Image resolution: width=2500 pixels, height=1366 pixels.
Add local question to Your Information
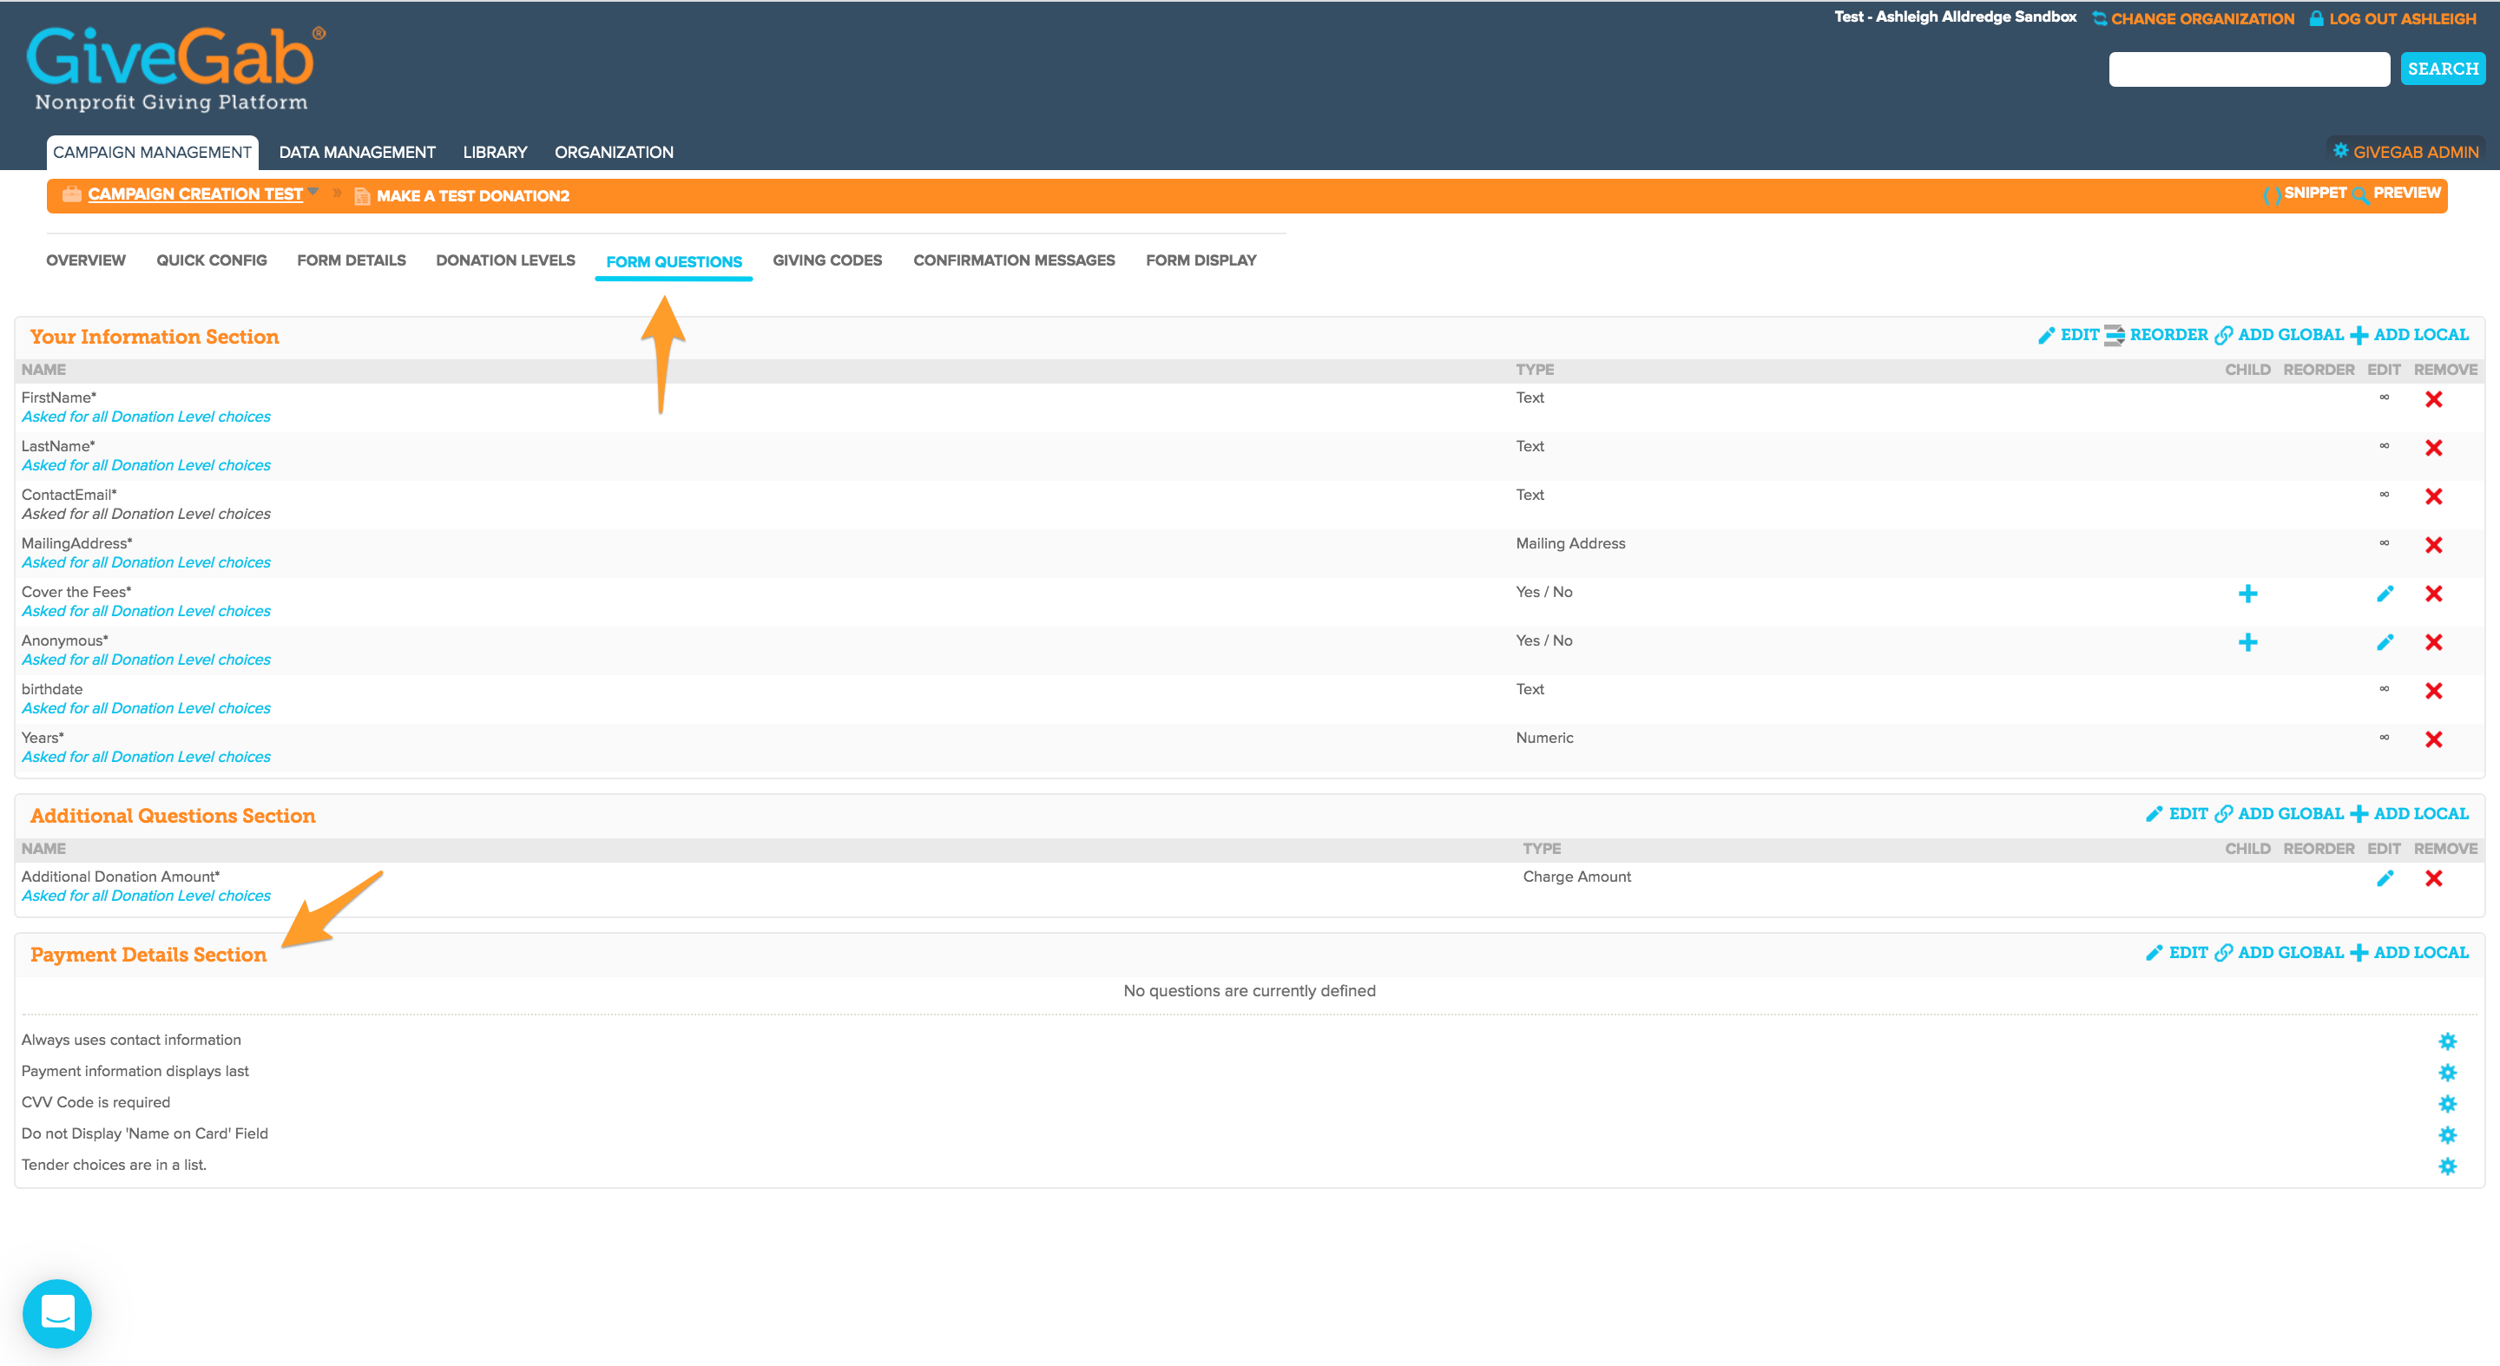[x=2409, y=335]
